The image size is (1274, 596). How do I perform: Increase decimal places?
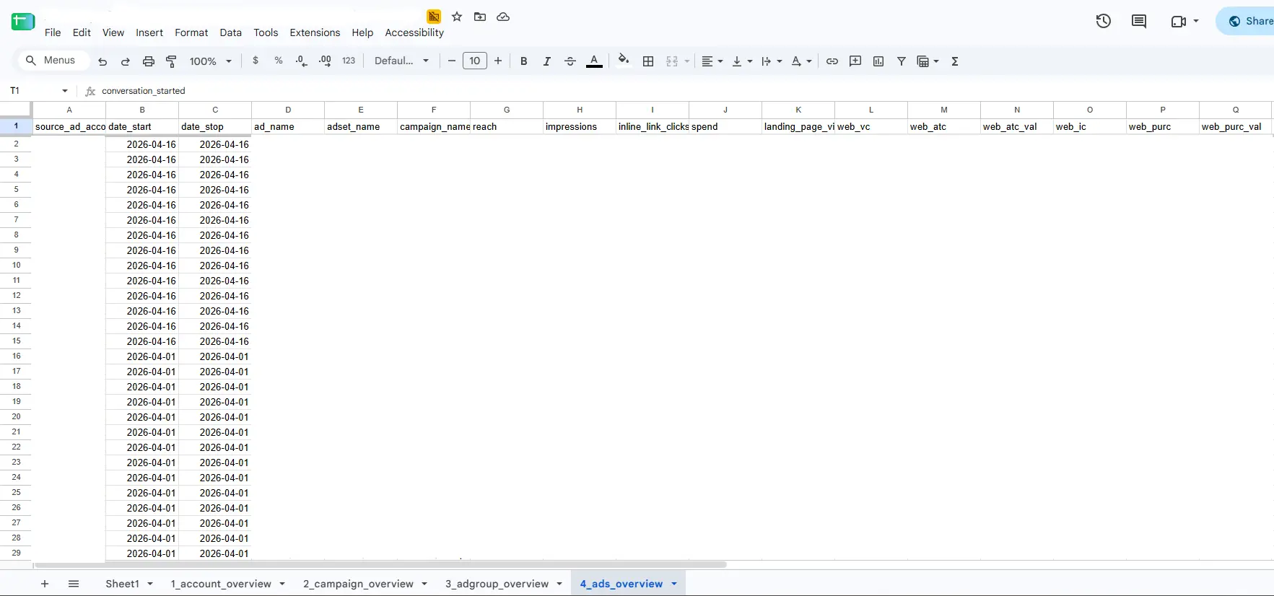pos(325,61)
